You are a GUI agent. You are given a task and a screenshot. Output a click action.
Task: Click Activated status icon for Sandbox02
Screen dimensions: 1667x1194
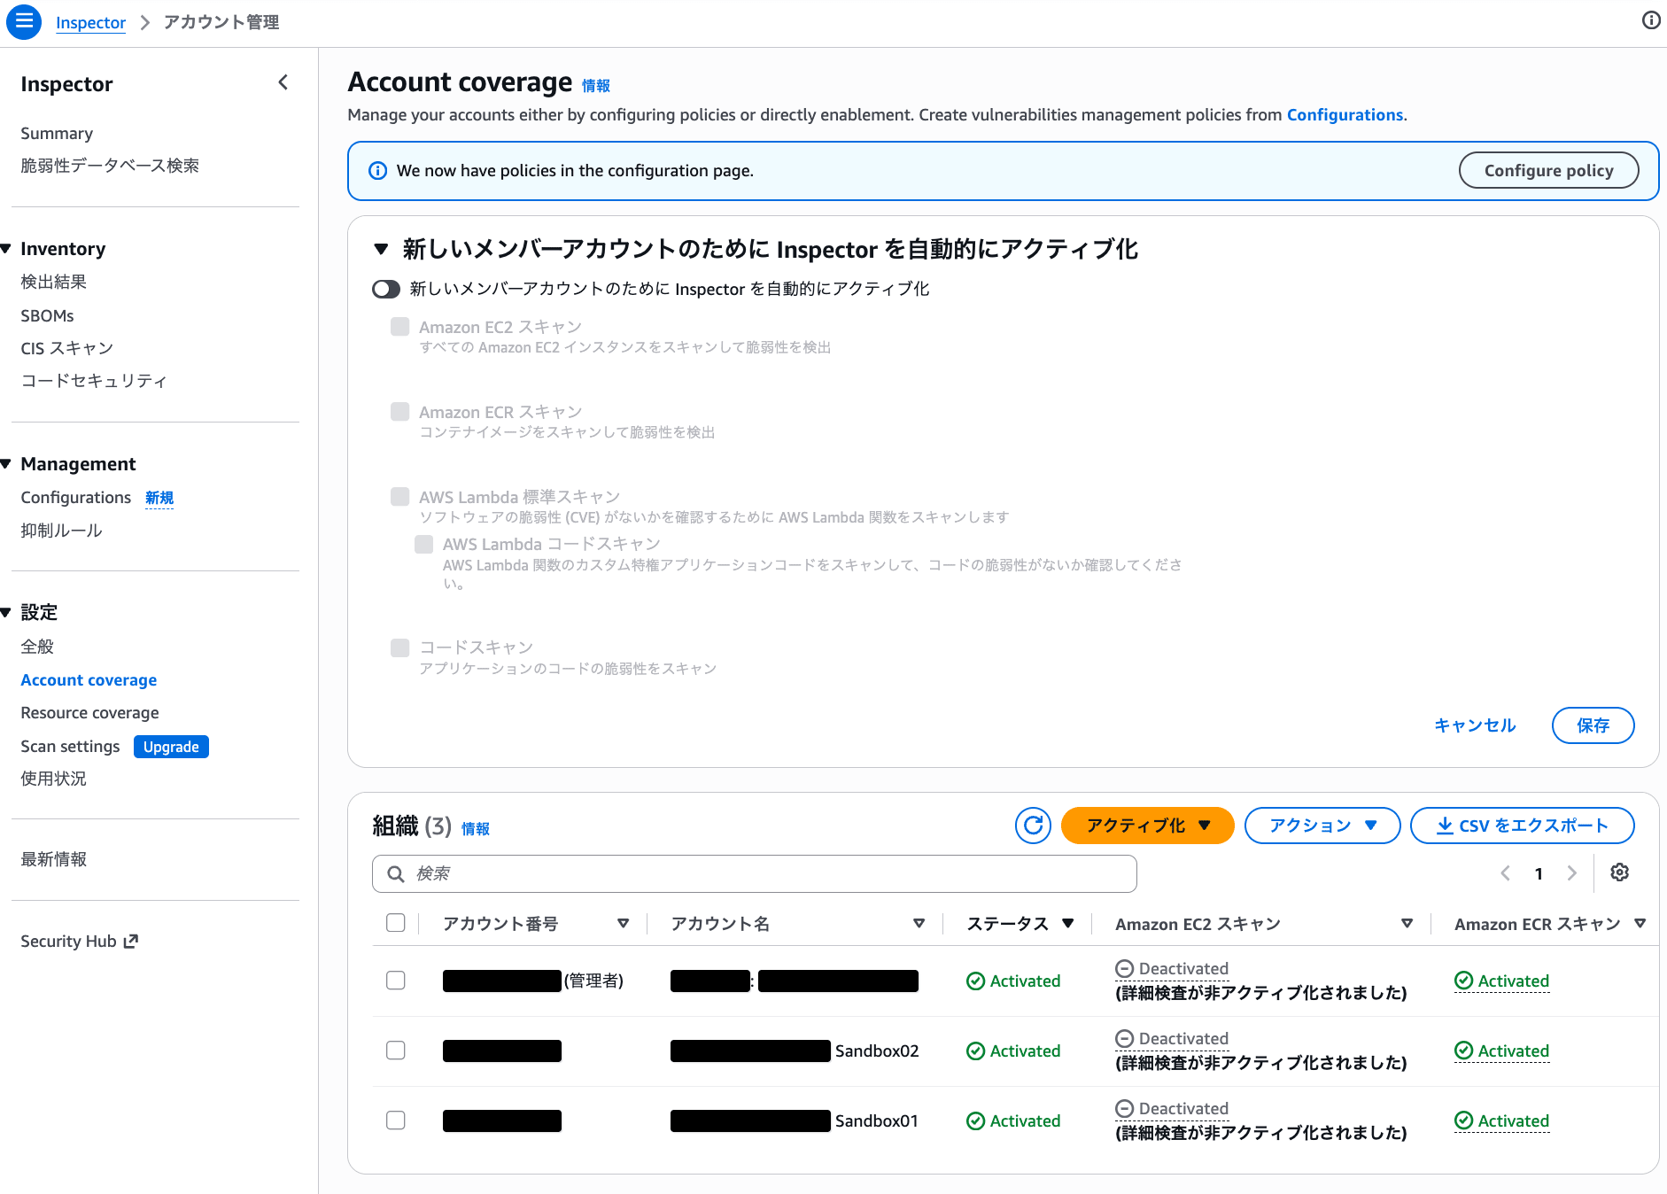point(975,1051)
